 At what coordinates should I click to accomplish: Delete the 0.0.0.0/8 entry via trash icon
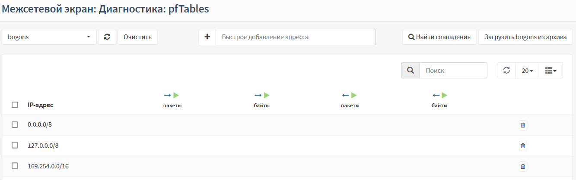coord(523,125)
